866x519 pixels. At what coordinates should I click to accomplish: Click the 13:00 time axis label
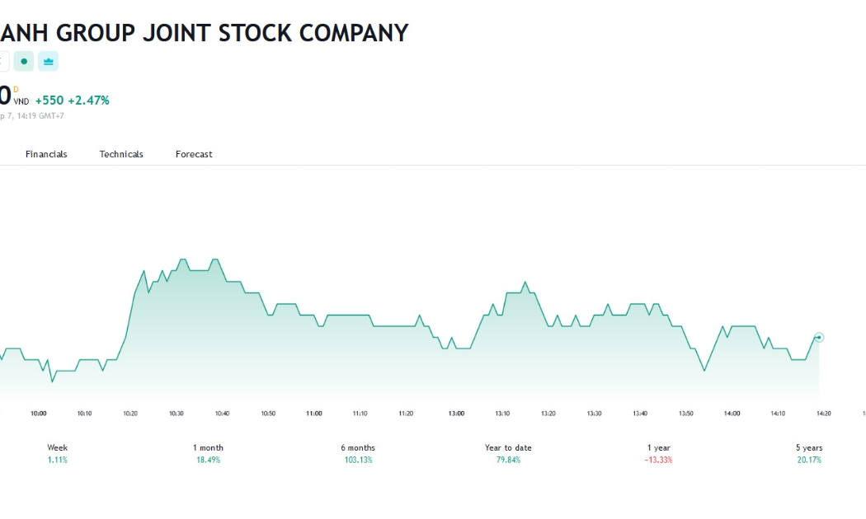[456, 413]
